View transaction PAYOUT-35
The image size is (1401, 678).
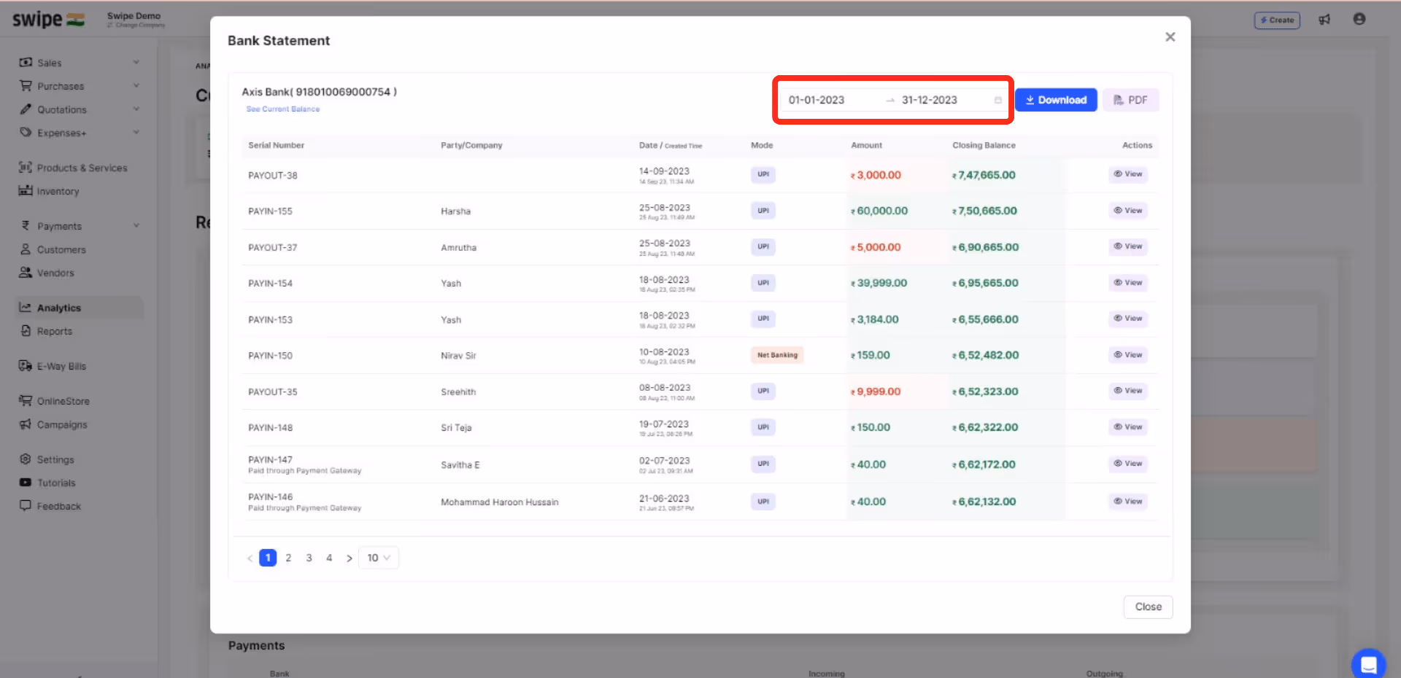click(1128, 391)
